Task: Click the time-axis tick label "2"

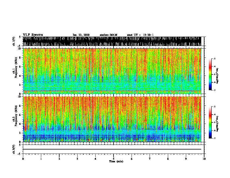Action: tap(59, 159)
